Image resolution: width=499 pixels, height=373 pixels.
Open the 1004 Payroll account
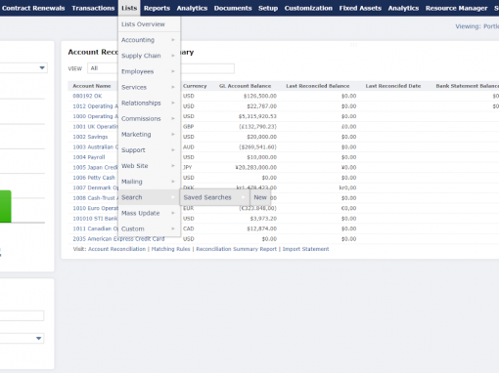(x=89, y=157)
